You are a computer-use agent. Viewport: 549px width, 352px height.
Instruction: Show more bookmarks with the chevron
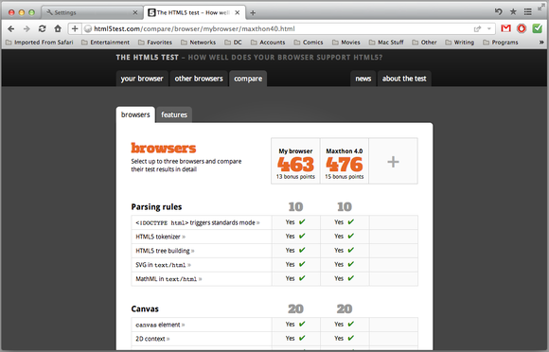(541, 43)
